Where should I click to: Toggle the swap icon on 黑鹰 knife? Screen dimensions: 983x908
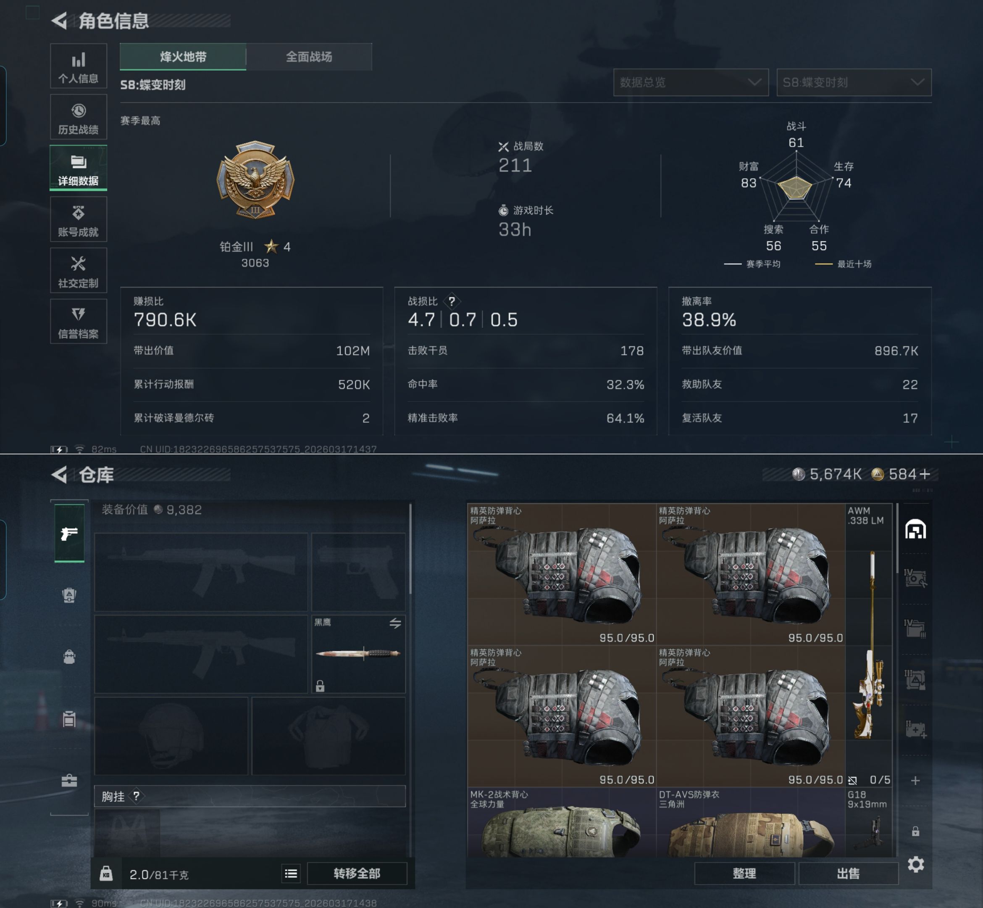pyautogui.click(x=395, y=623)
